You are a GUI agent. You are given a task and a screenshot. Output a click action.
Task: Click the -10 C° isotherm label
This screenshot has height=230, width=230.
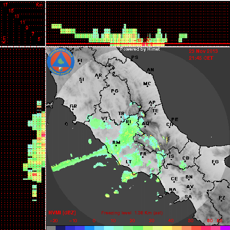142,40
